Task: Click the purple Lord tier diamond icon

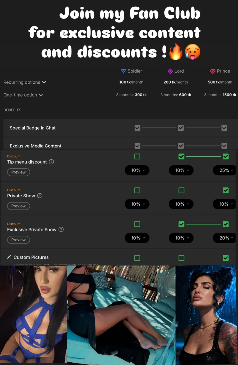Action: (x=170, y=71)
